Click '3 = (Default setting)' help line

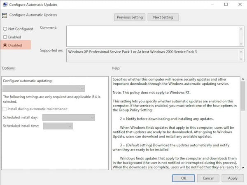click(171, 147)
